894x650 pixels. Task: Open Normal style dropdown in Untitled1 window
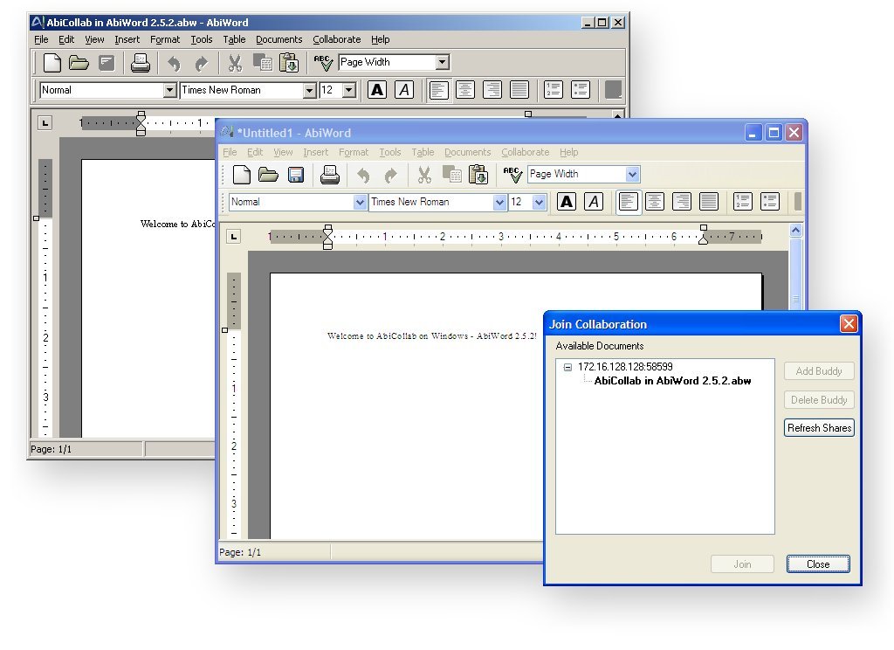tap(360, 202)
